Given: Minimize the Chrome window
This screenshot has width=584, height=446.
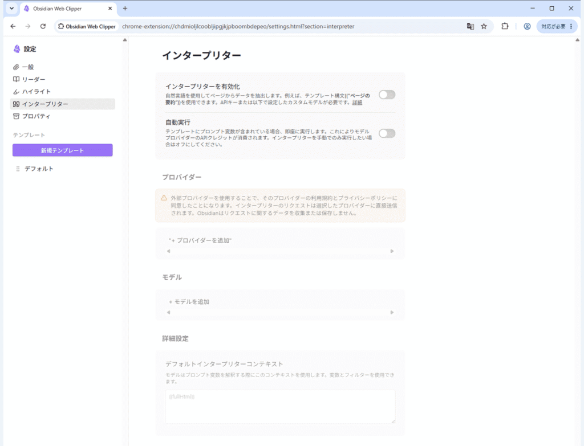Looking at the screenshot, I should pyautogui.click(x=533, y=8).
